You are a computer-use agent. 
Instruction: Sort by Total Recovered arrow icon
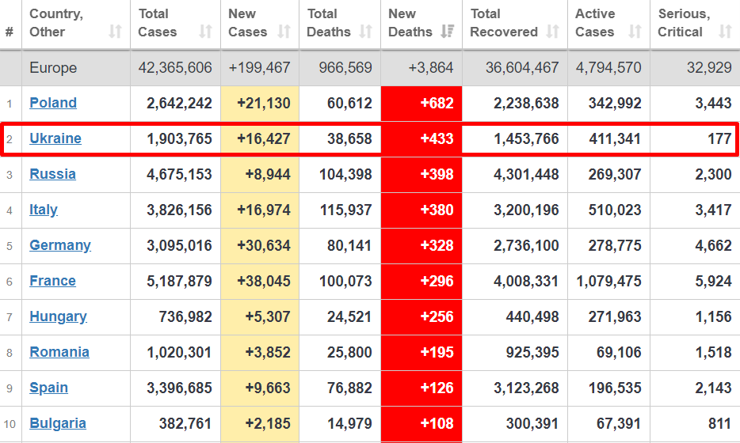552,32
